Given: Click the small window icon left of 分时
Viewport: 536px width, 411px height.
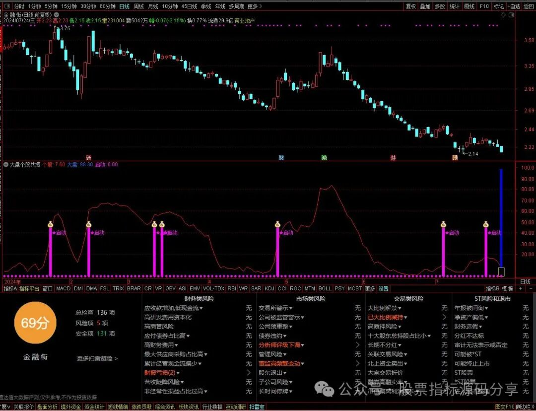Looking at the screenshot, I should point(7,6).
